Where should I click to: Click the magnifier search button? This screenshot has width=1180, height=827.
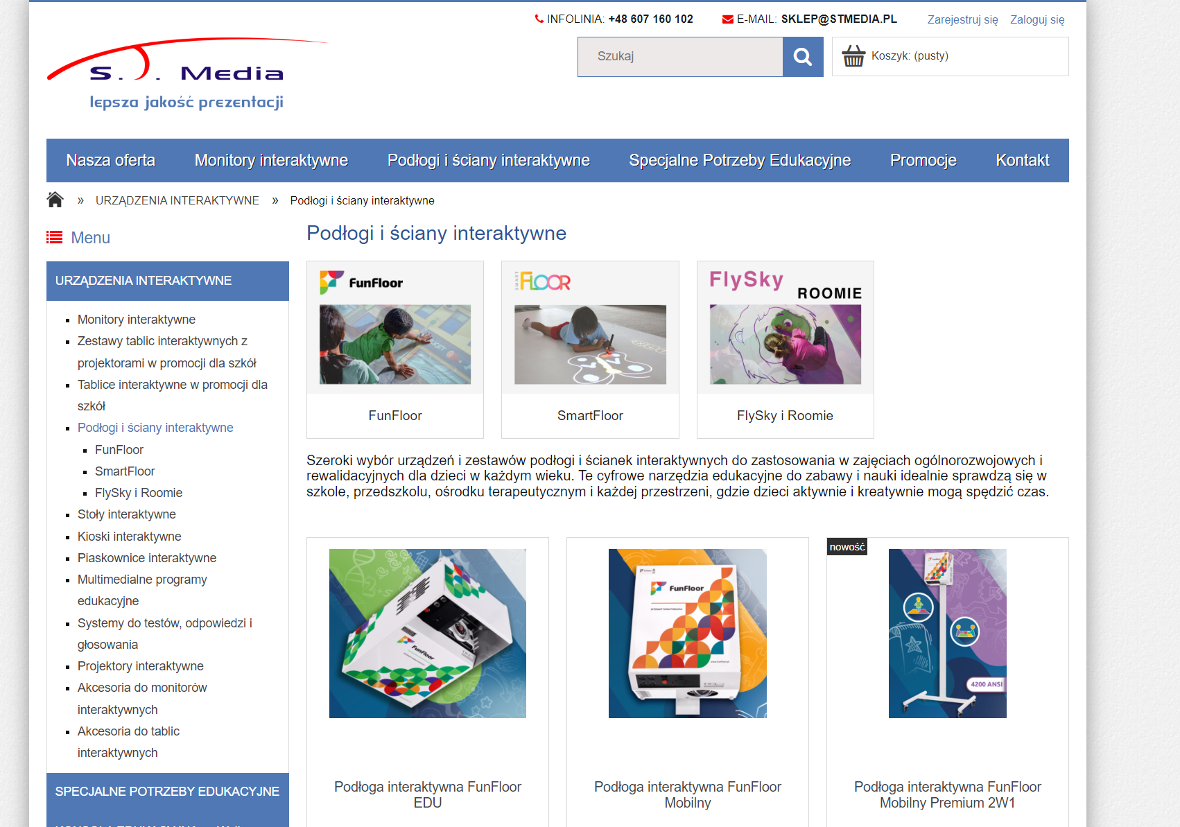(x=803, y=57)
